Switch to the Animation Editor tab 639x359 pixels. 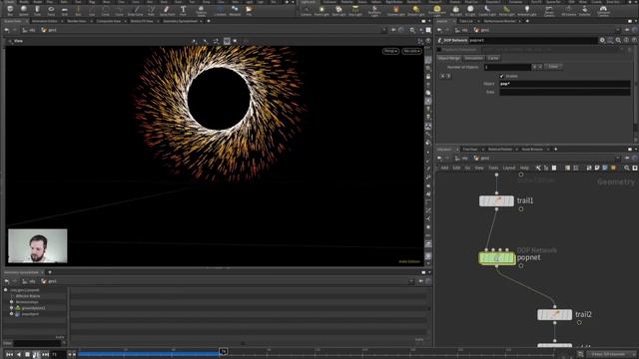pyautogui.click(x=44, y=21)
